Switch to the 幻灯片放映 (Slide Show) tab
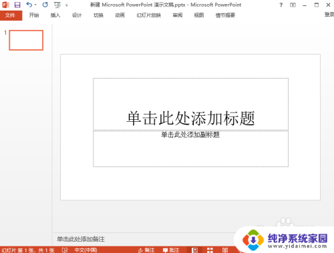 (149, 15)
